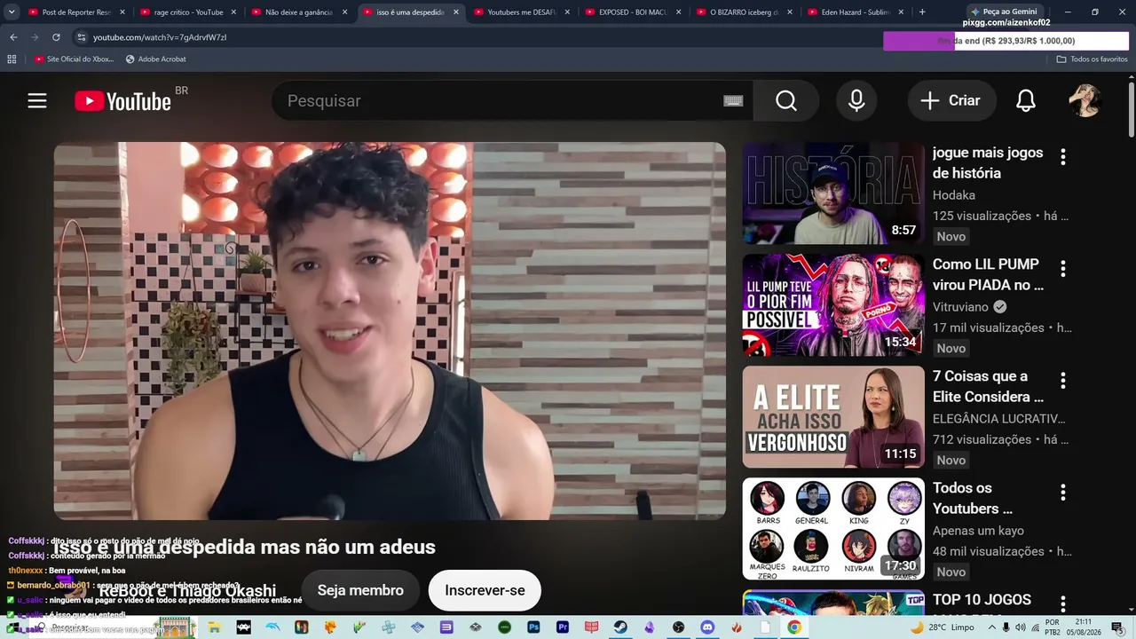Click the 'Seja membro' button

point(360,590)
